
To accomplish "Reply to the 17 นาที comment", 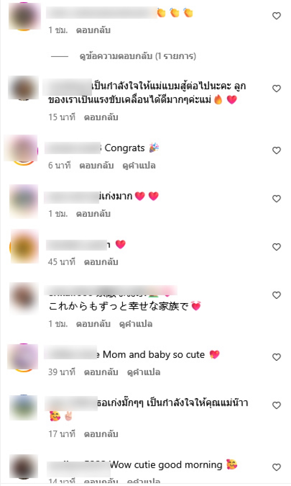I will click(x=101, y=434).
